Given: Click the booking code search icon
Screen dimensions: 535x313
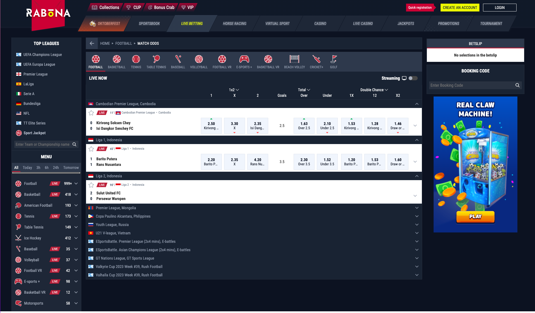Looking at the screenshot, I should (x=517, y=85).
